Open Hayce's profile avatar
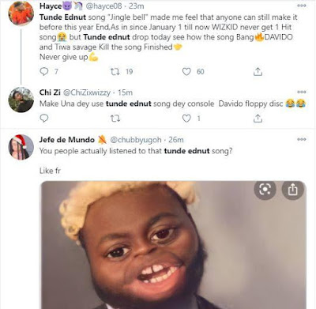This screenshot has height=309, width=316. tap(21, 13)
